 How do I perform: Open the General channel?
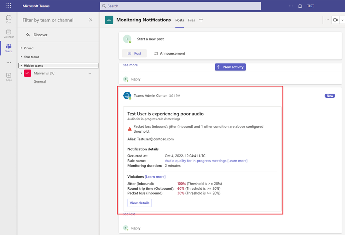[x=40, y=82]
